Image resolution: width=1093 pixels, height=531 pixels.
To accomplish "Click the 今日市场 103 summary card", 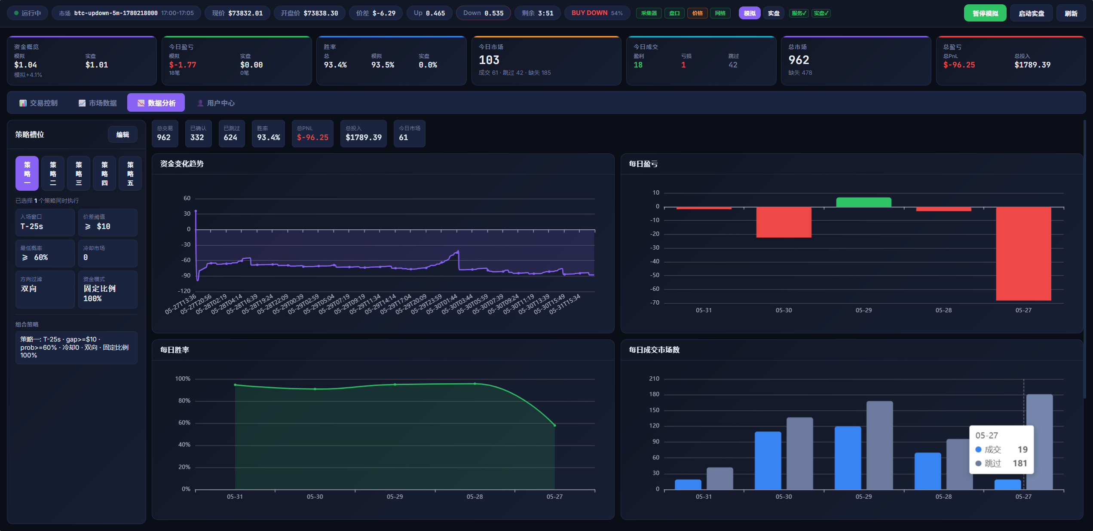I will coord(546,61).
